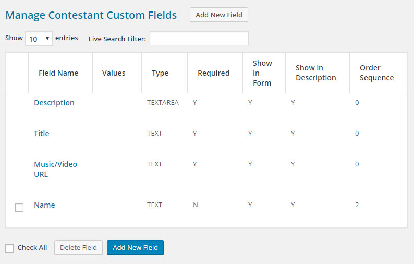The height and width of the screenshot is (264, 414).
Task: Tick the checkbox beside the Name field
Action: (19, 208)
